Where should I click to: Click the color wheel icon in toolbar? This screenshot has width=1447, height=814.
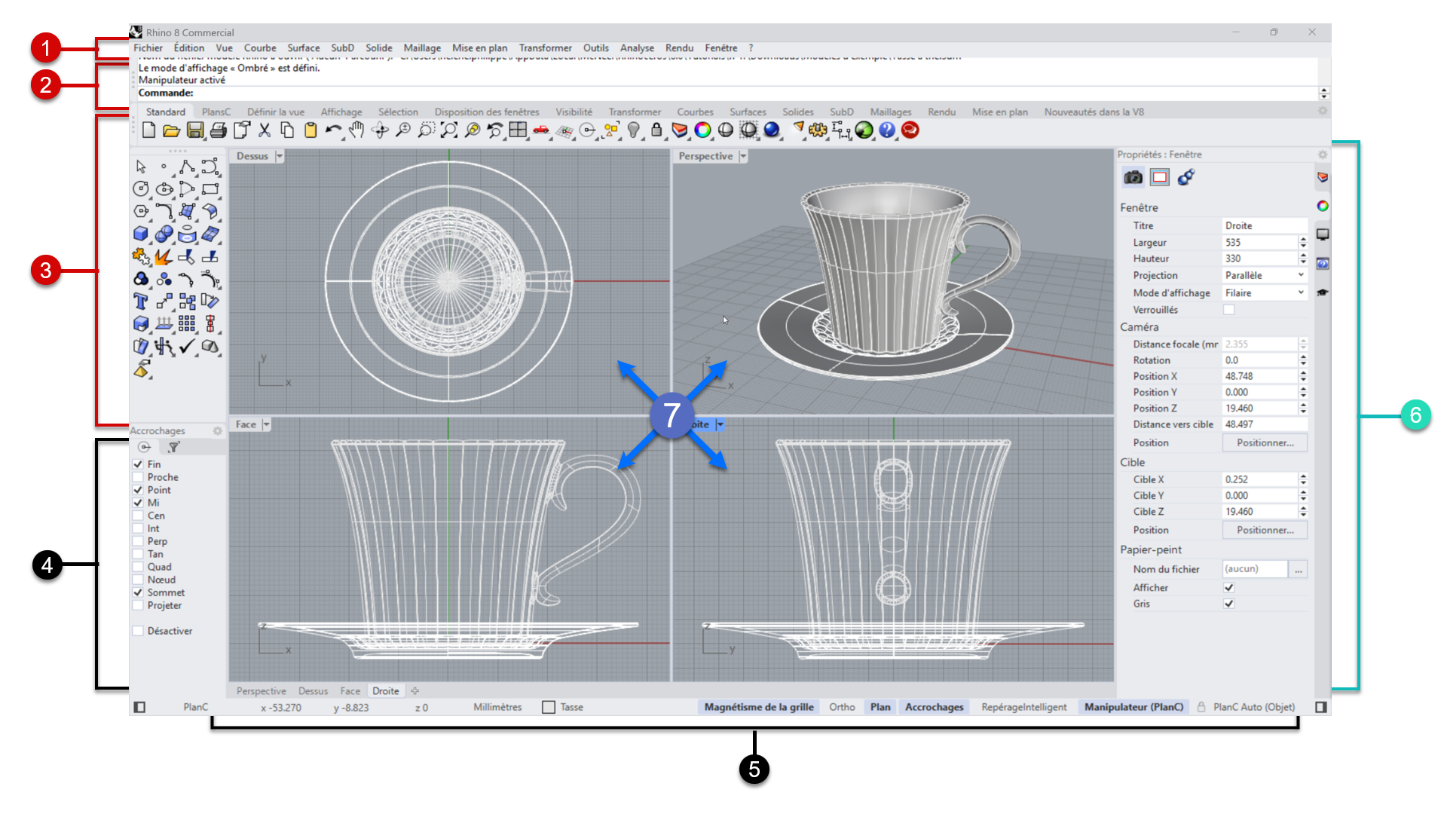[x=702, y=130]
